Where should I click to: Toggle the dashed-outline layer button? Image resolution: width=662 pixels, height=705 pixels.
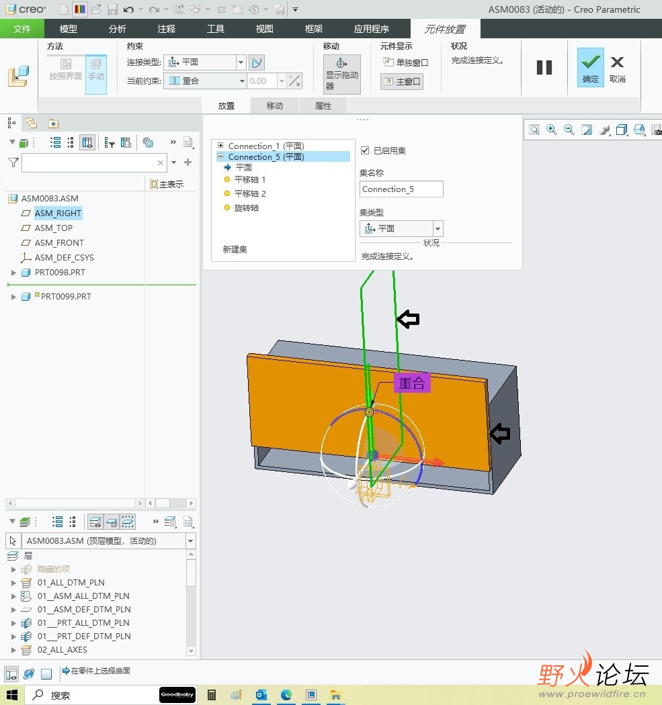(x=128, y=522)
